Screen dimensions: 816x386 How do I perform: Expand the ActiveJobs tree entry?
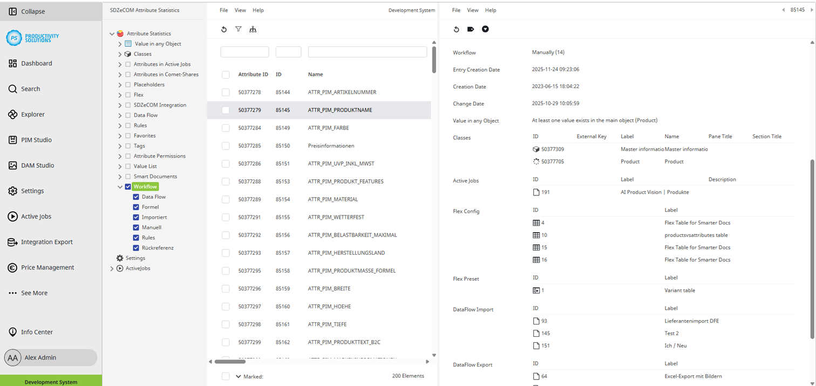click(113, 268)
